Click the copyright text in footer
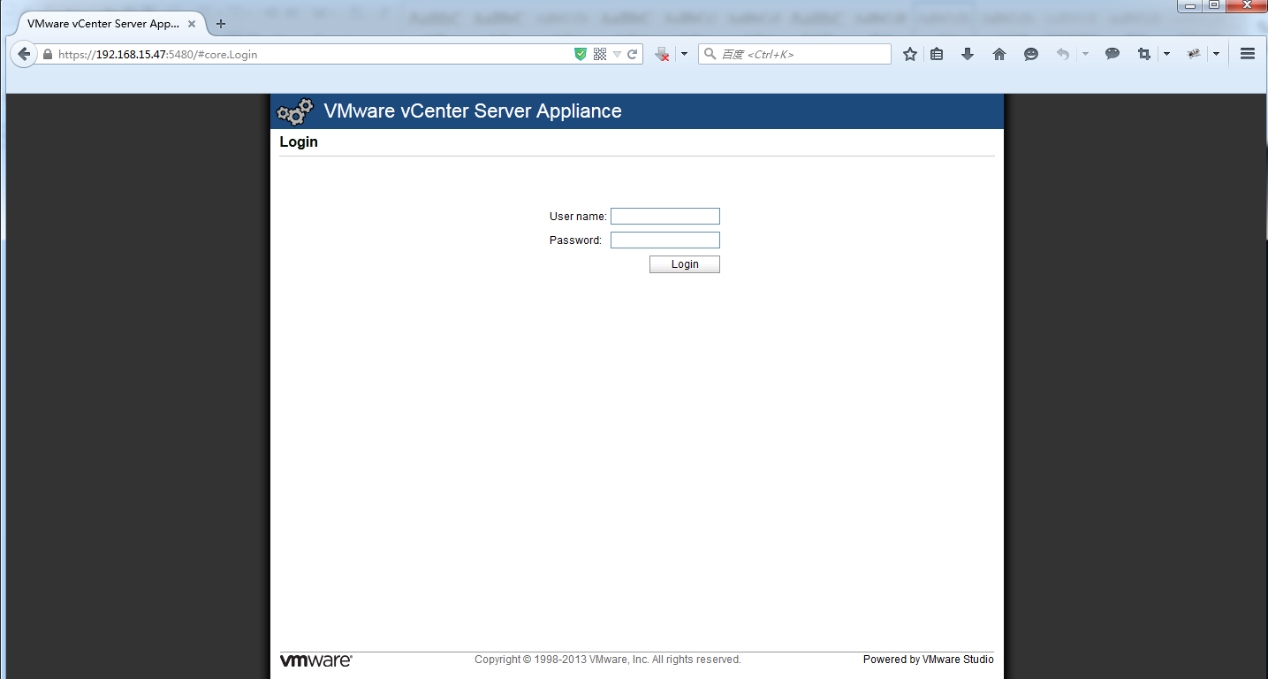 tap(608, 660)
